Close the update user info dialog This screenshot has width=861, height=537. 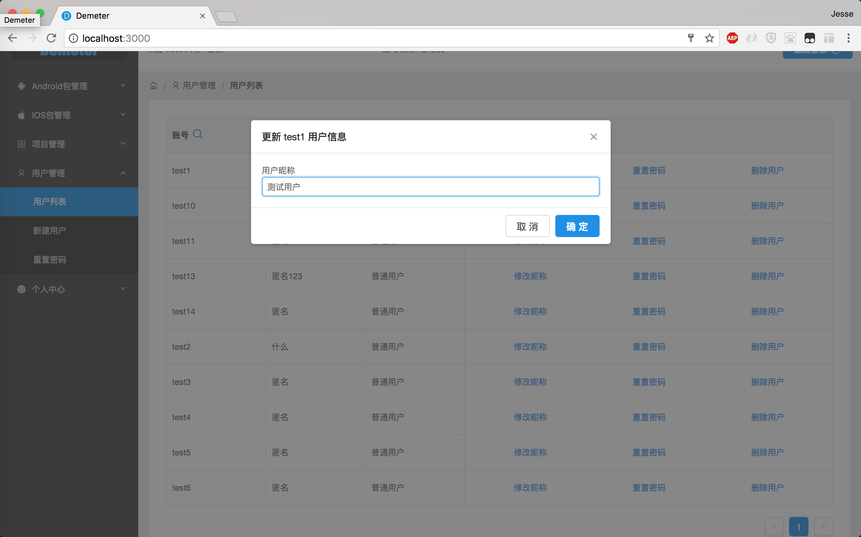[593, 137]
